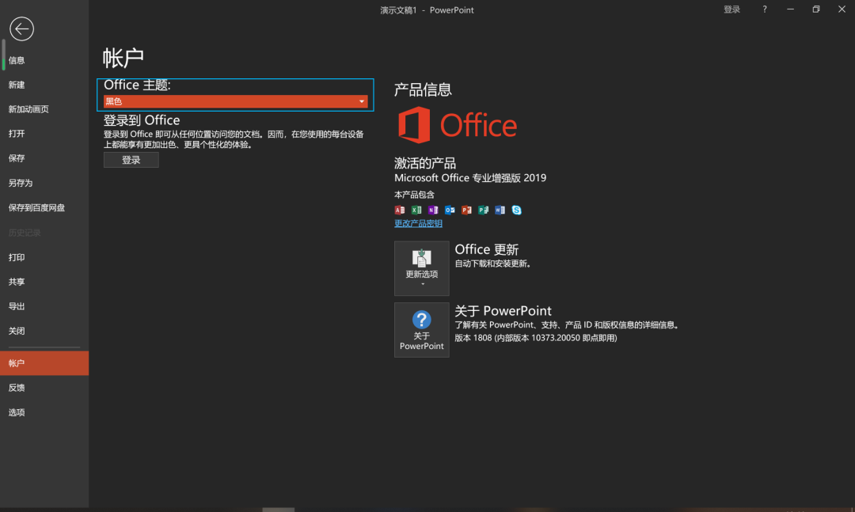The width and height of the screenshot is (855, 512).
Task: Minimize the PowerPoint window
Action: pos(790,9)
